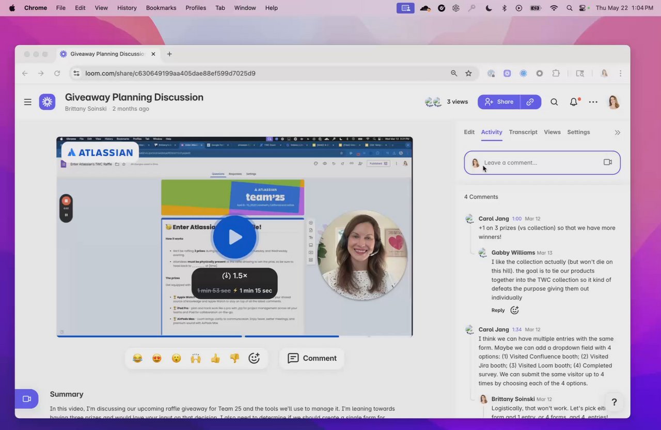The image size is (661, 430).
Task: Play the Giveaway Planning Discussion video
Action: (234, 237)
